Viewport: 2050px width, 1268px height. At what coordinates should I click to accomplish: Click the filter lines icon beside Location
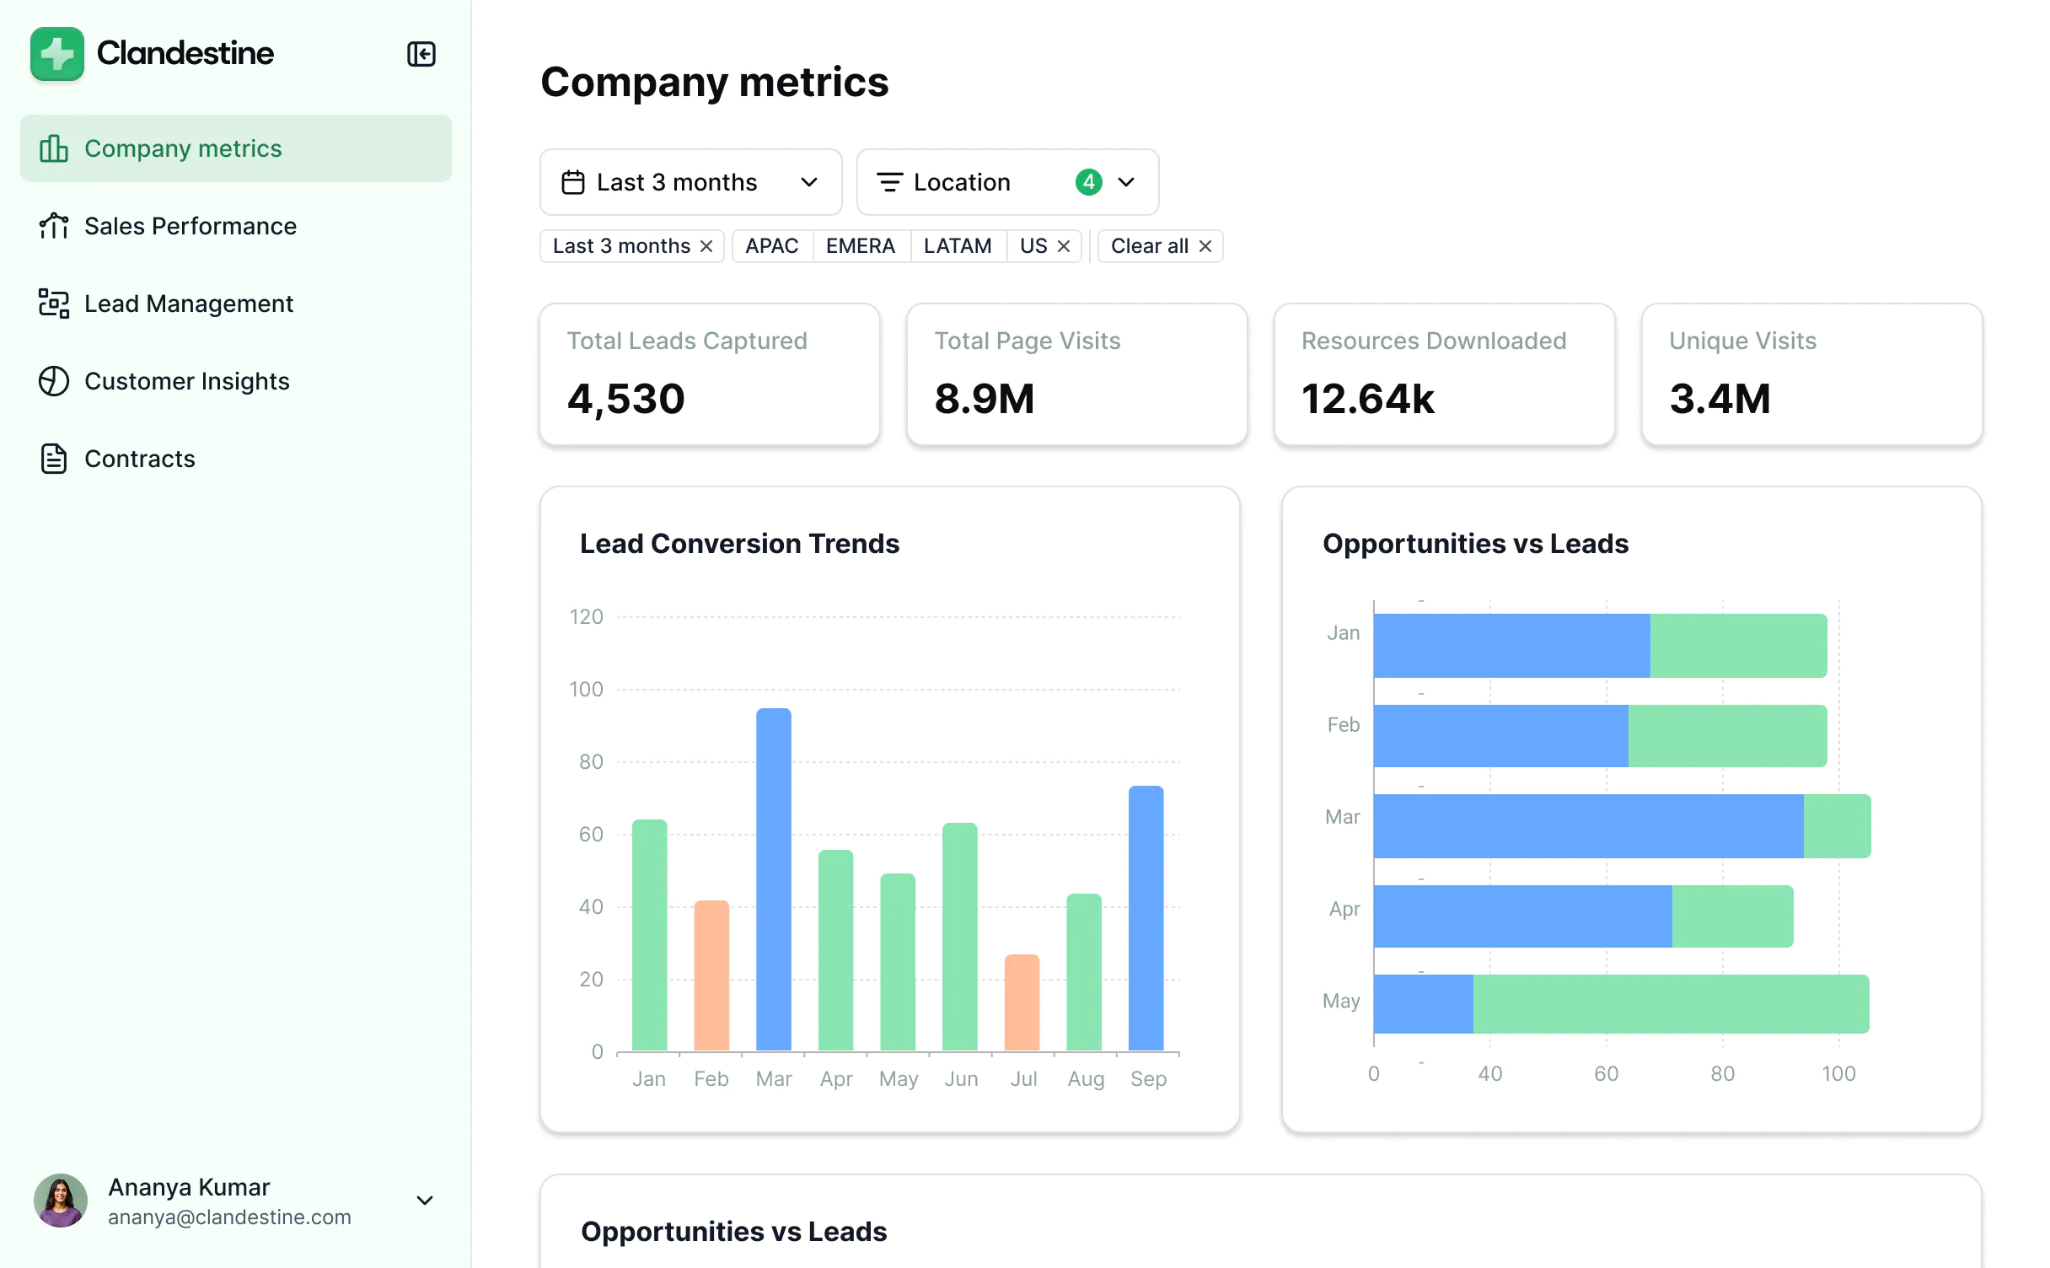(889, 182)
